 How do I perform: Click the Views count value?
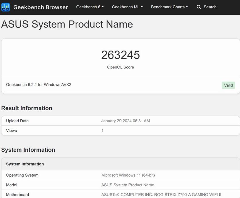coord(102,131)
